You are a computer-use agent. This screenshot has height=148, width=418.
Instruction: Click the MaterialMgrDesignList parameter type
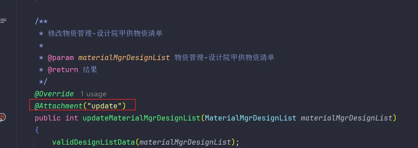coord(250,118)
